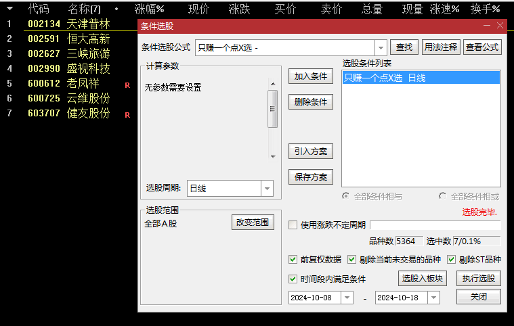Image resolution: width=514 pixels, height=326 pixels.
Task: Select stock row 600725 云维股份
Action: pyautogui.click(x=69, y=98)
